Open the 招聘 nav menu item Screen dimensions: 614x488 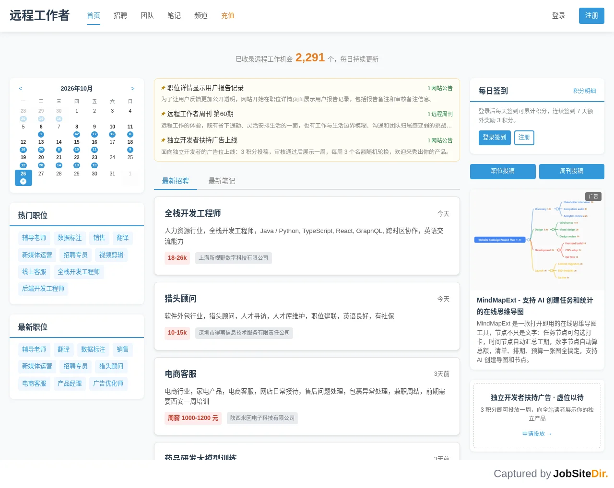tap(120, 16)
